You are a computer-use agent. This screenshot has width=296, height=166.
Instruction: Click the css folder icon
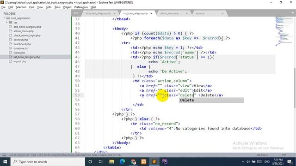(x=11, y=23)
